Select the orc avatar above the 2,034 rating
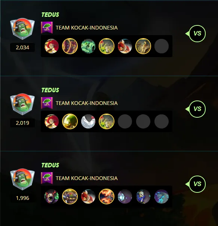This screenshot has height=226, width=218. tap(22, 29)
